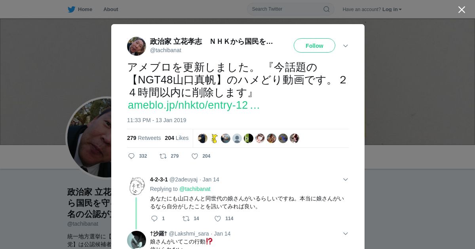
Task: Open the ameblo.jp/nhkto blog link
Action: point(194,105)
